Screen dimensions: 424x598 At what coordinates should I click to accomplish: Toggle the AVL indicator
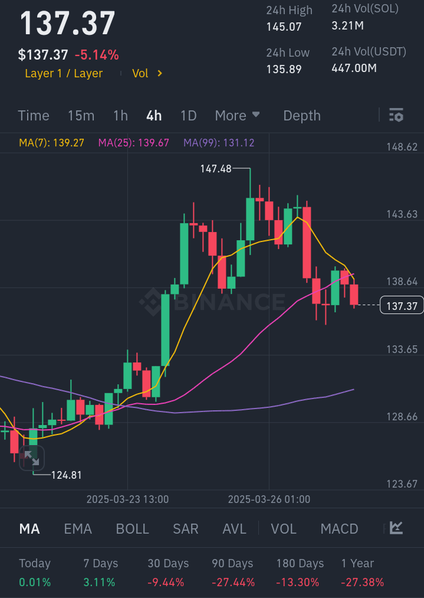234,528
